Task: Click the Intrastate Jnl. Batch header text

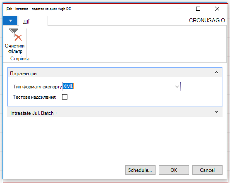Action: [32, 113]
